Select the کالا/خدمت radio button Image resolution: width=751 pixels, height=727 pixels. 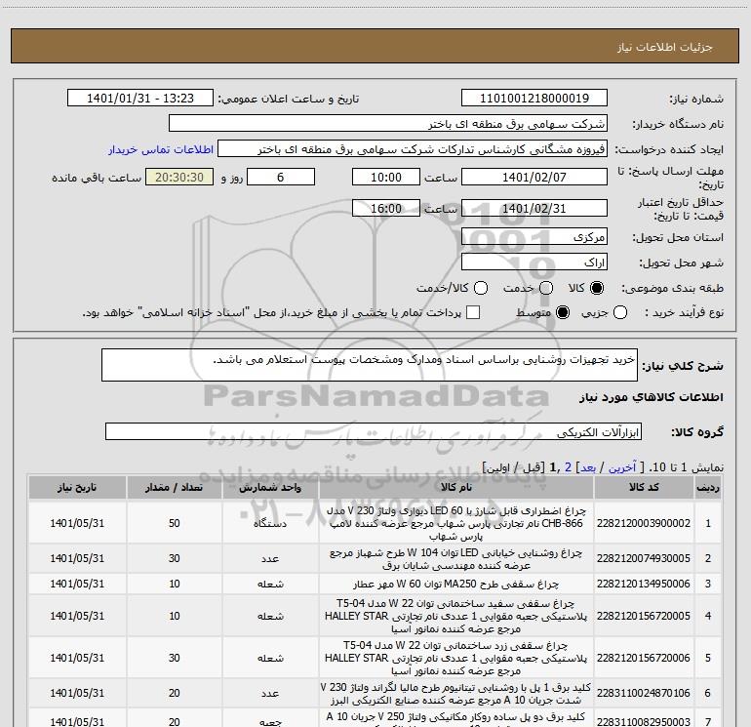point(481,288)
